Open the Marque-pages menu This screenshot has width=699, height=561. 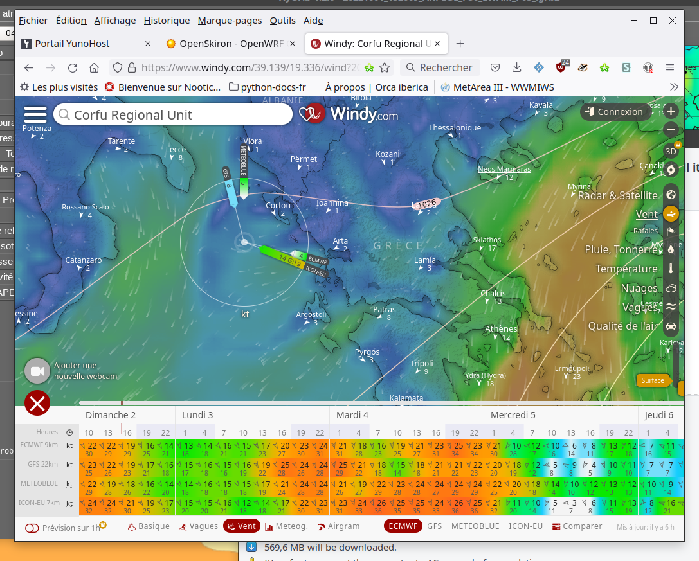(x=230, y=21)
